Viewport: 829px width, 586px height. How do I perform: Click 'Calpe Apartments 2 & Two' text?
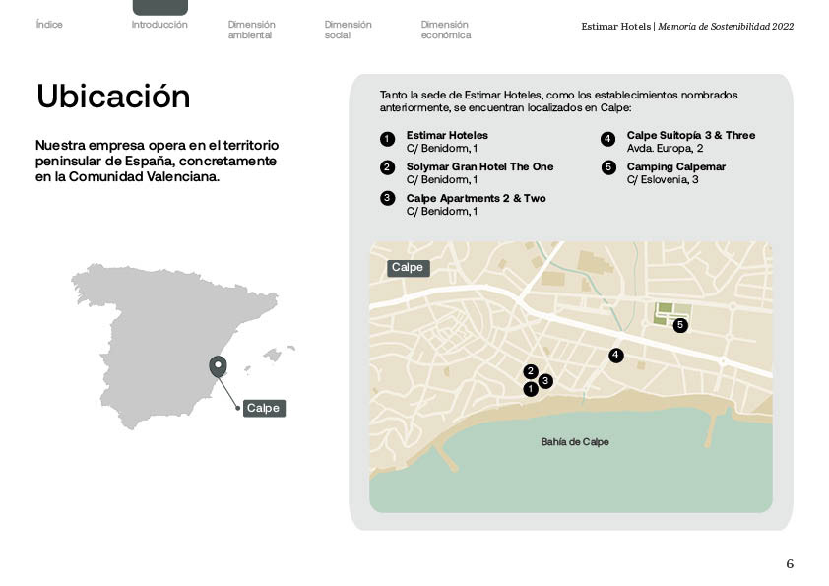(476, 198)
